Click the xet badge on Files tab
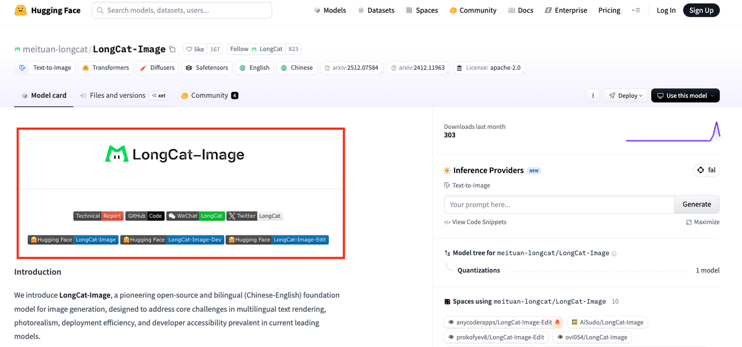Viewport: 742px width, 347px height. tap(158, 95)
